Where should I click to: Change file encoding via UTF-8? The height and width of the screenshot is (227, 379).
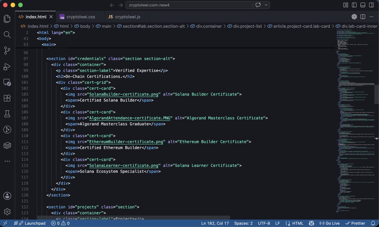coord(264,223)
